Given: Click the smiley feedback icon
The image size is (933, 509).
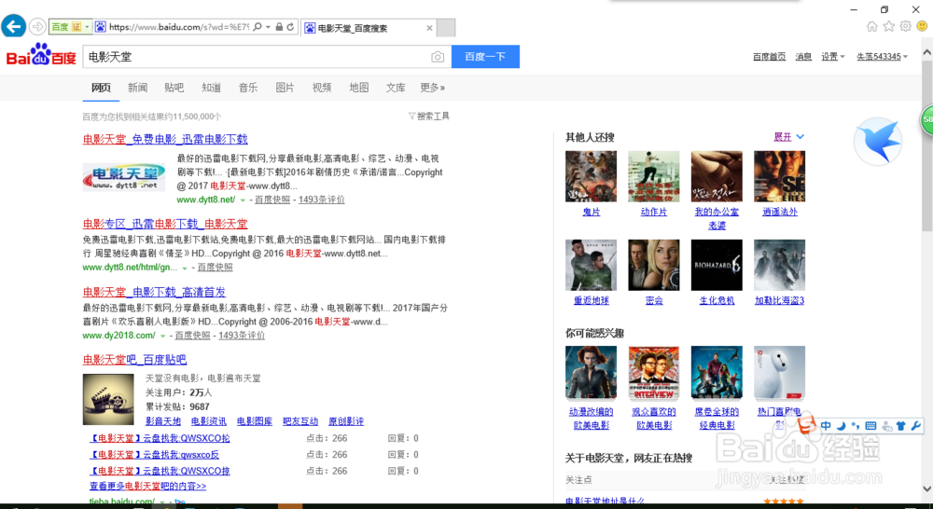Looking at the screenshot, I should coord(923,26).
